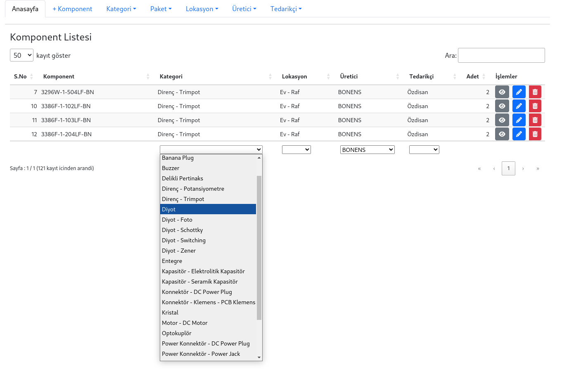Choose Banana Plug from category list
562x381 pixels.
tap(208, 158)
